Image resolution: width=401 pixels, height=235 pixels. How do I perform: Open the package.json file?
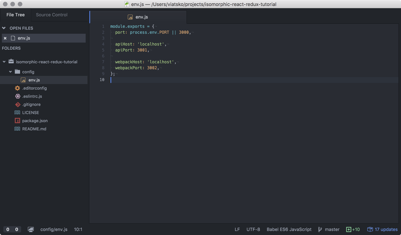[35, 121]
